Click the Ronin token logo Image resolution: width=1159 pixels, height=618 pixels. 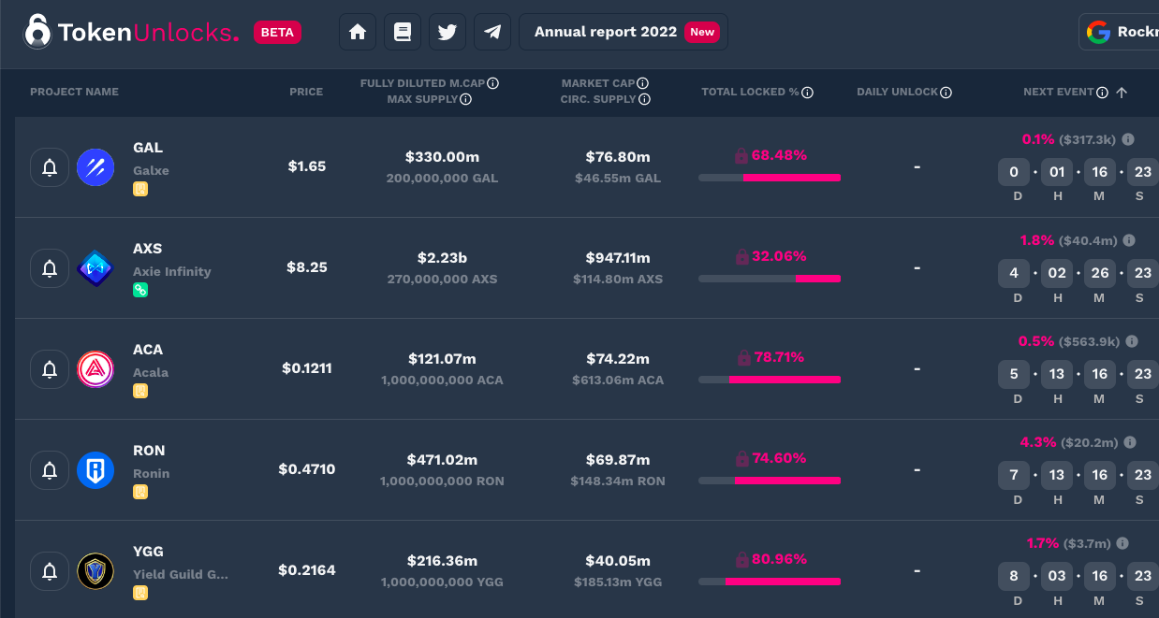pos(95,470)
